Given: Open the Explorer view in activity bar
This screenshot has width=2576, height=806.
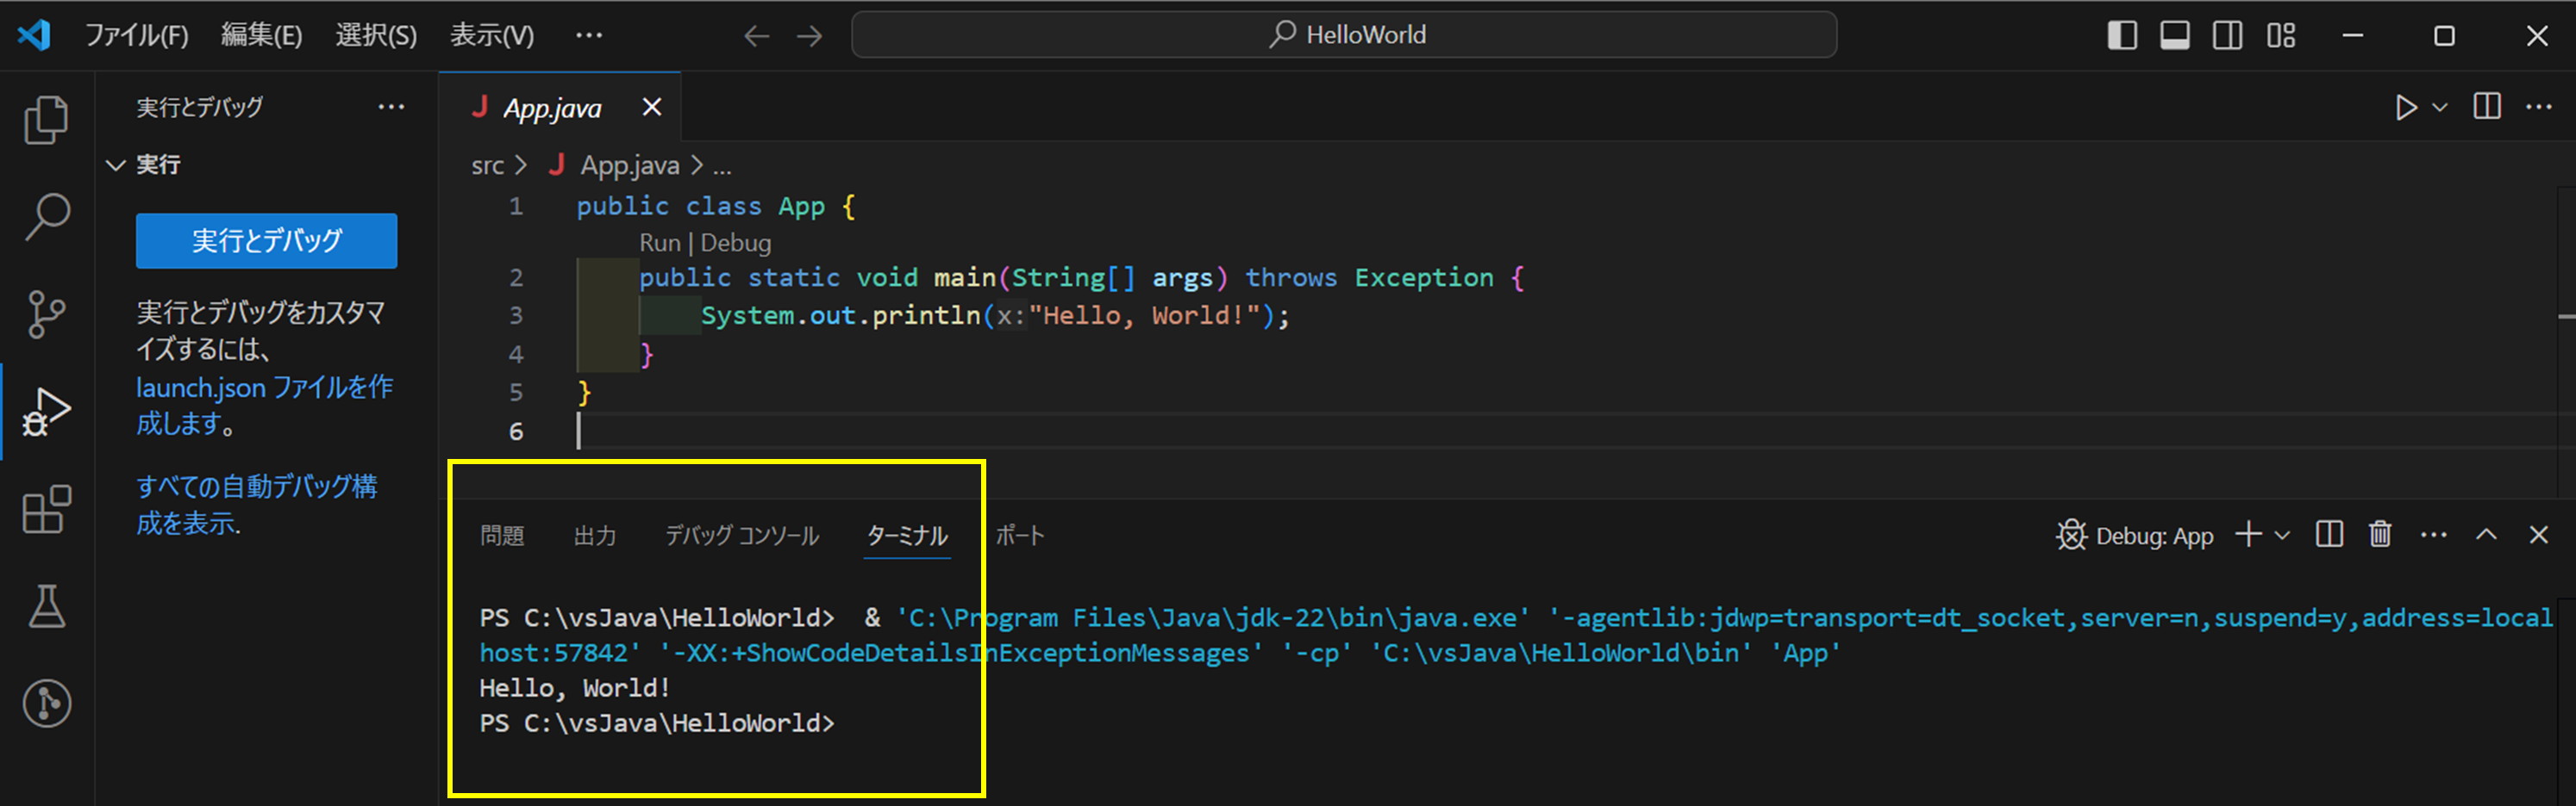Looking at the screenshot, I should pos(46,120).
